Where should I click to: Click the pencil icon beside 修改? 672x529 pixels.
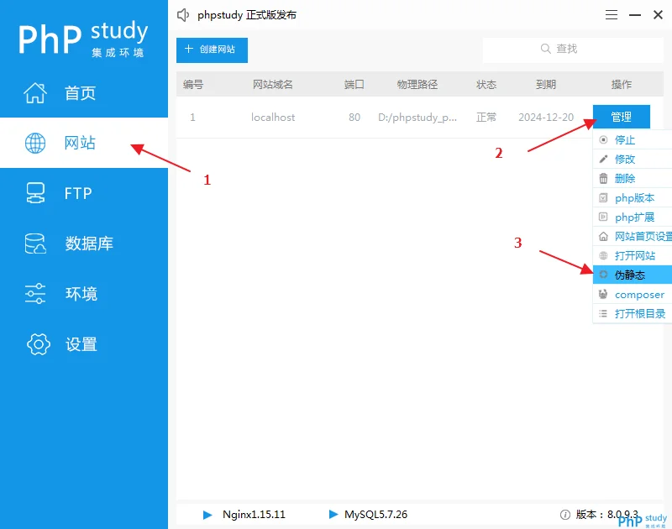603,159
